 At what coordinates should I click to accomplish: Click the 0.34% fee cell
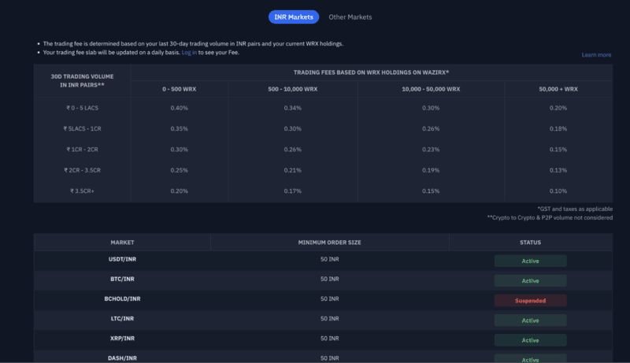coord(292,108)
